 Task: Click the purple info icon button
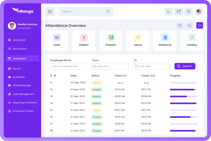pos(200,25)
